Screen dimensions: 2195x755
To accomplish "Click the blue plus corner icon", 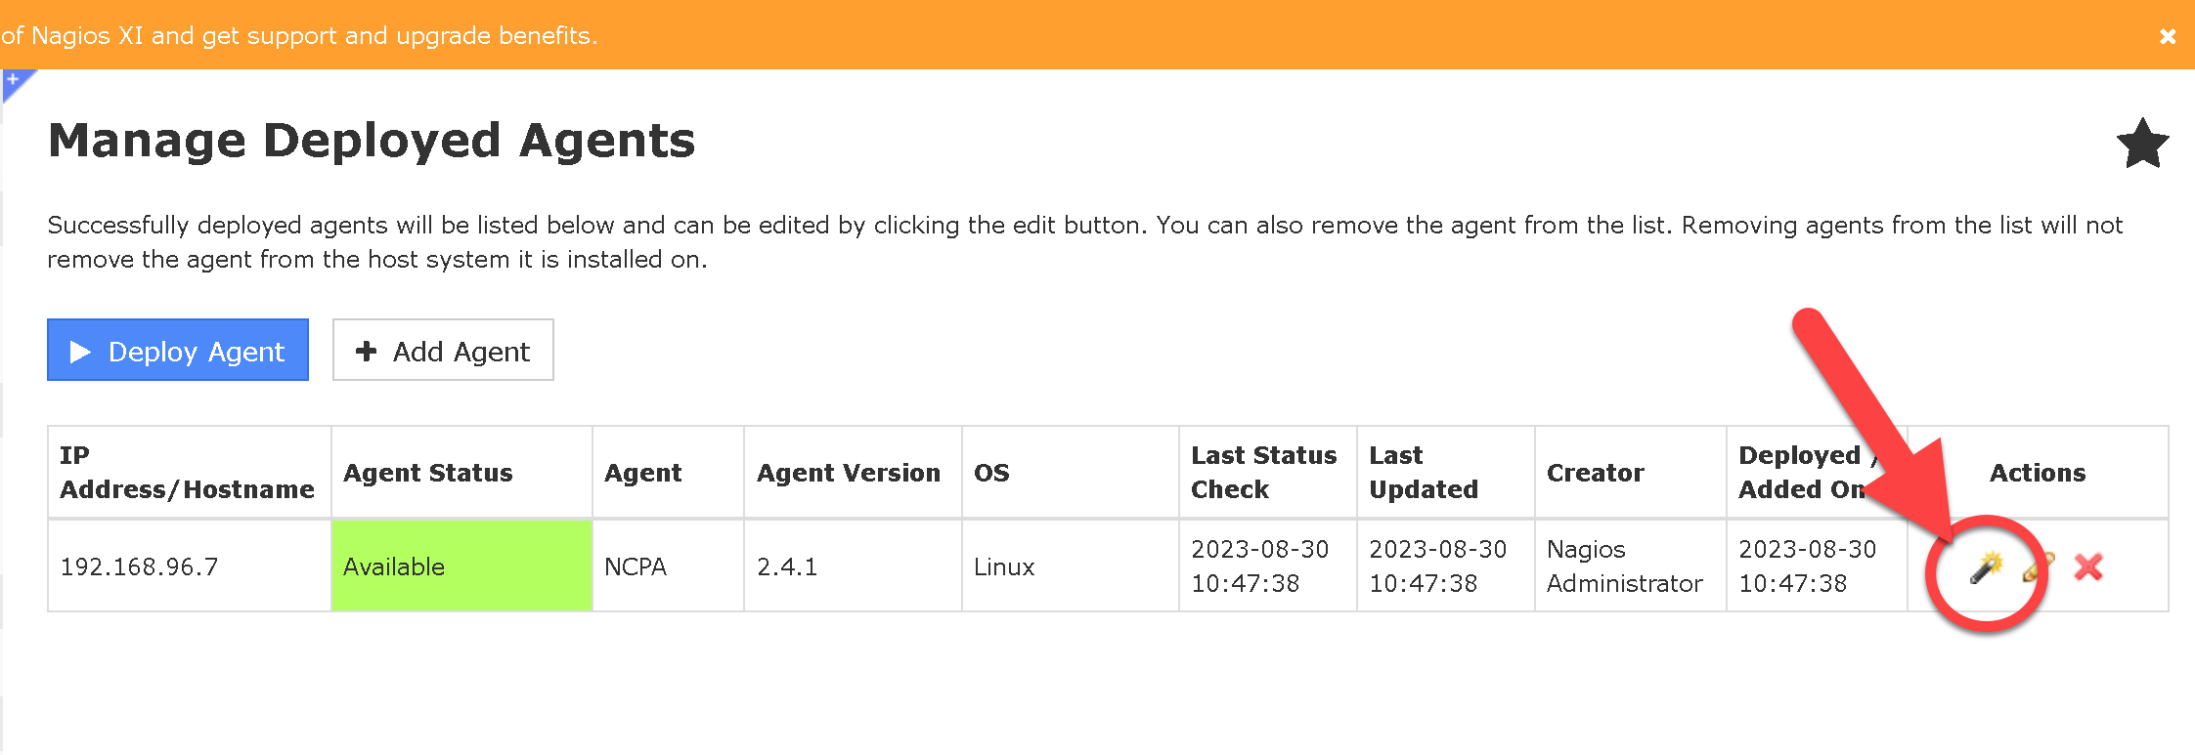I will [x=14, y=81].
